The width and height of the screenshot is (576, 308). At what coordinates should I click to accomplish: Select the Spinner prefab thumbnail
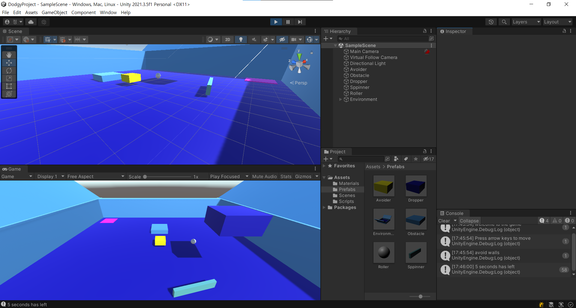[x=416, y=252]
